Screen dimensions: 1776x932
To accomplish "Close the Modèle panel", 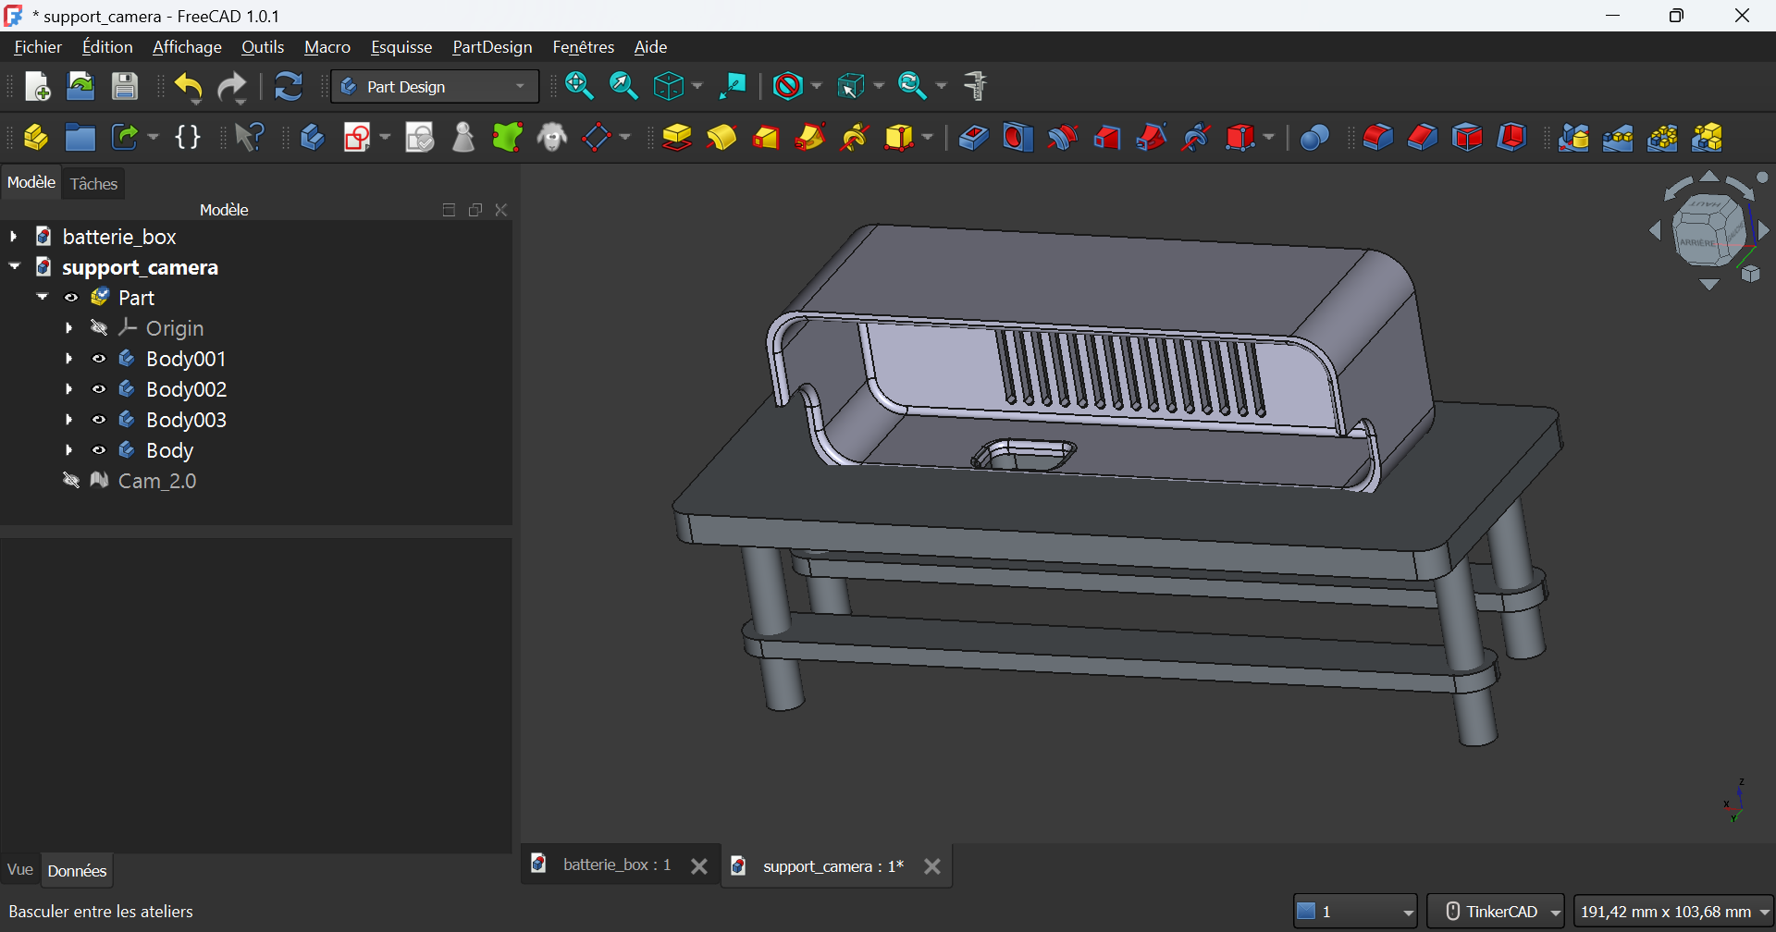I will coord(501,210).
